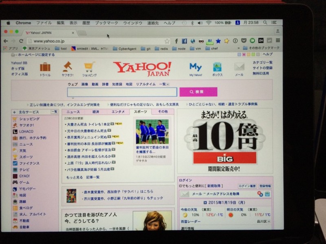This screenshot has width=326, height=244.
Task: Open the 履歴 menu
Action: (x=86, y=23)
